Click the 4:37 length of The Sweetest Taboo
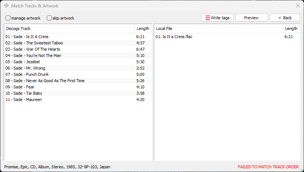 pyautogui.click(x=140, y=43)
